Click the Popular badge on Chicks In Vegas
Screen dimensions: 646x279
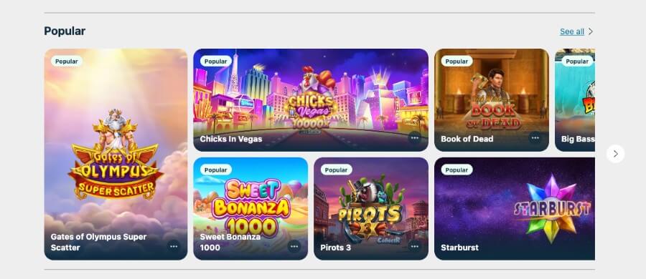tap(215, 62)
